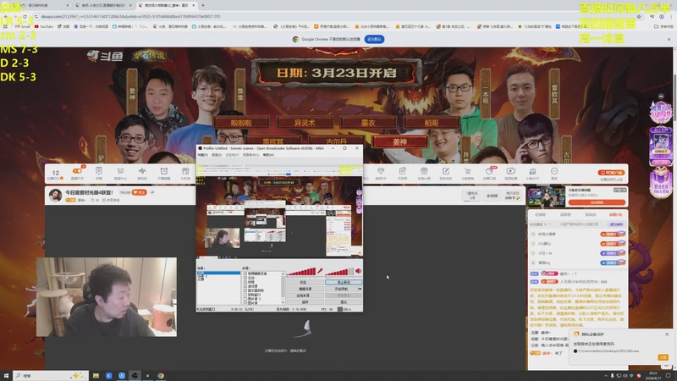Open the shopping cart icon in Douyu toolbar
Image resolution: width=677 pixels, height=381 pixels.
point(467,171)
